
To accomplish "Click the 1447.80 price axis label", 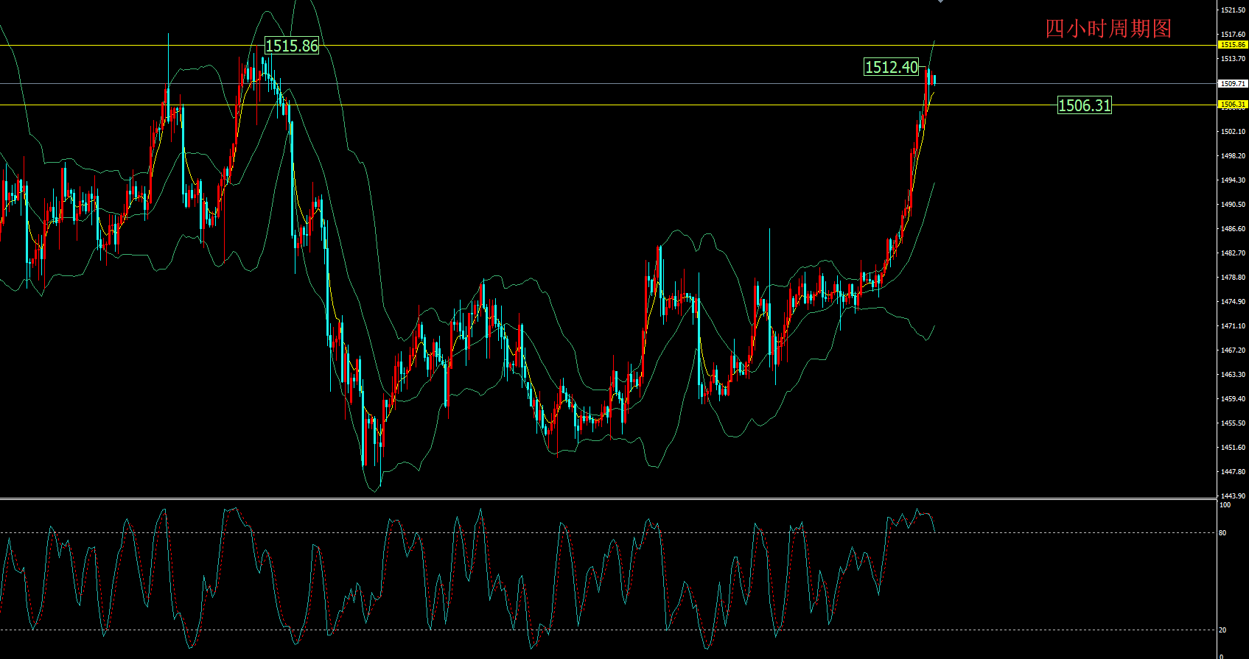I will coord(1233,472).
